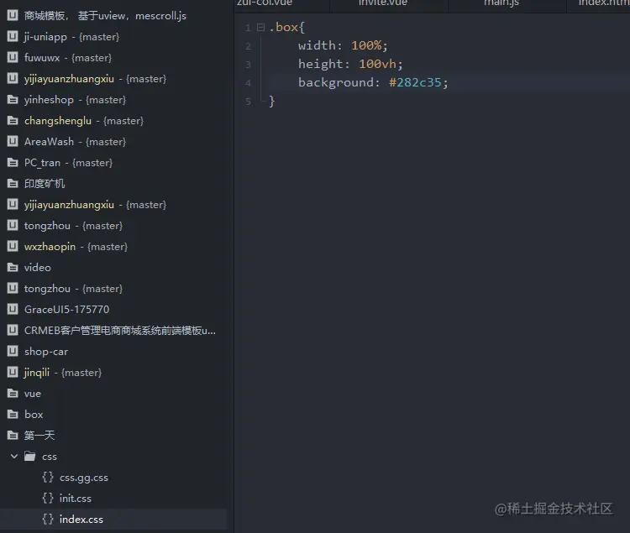
Task: Click the uni-app icon beside jinqili
Action: [13, 372]
